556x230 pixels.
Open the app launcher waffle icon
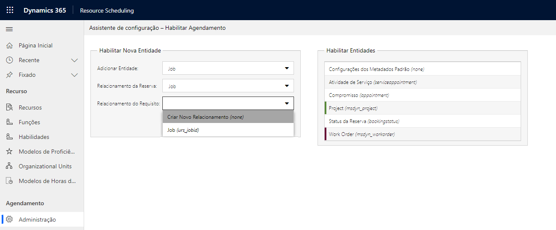pos(10,10)
